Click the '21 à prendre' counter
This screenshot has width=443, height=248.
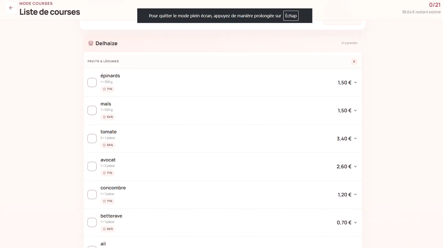[349, 43]
